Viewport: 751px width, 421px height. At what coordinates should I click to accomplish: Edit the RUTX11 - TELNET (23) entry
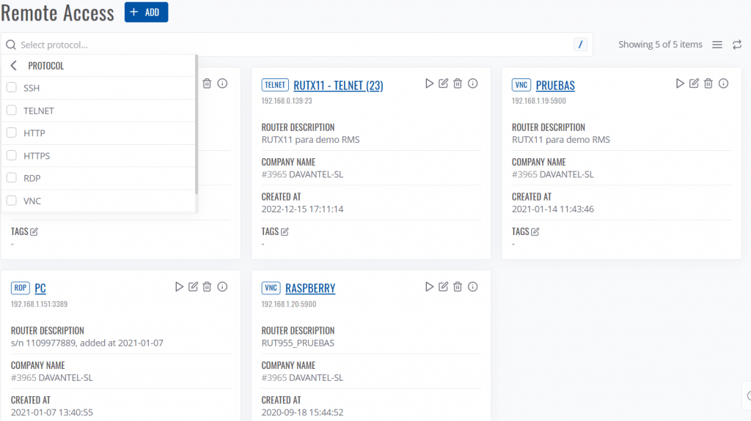pyautogui.click(x=444, y=83)
